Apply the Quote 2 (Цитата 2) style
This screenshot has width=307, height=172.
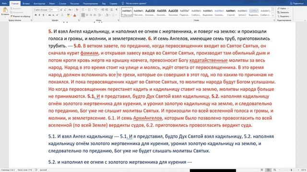coord(242,12)
